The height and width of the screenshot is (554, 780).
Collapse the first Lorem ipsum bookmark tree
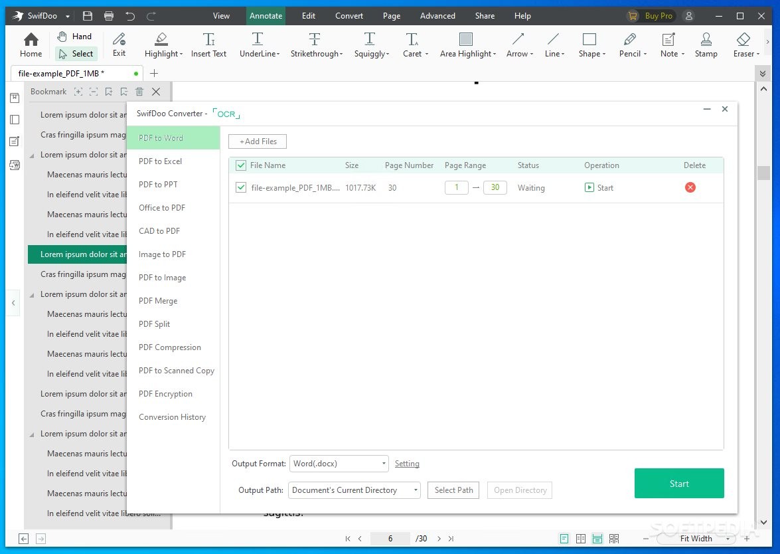click(x=32, y=155)
